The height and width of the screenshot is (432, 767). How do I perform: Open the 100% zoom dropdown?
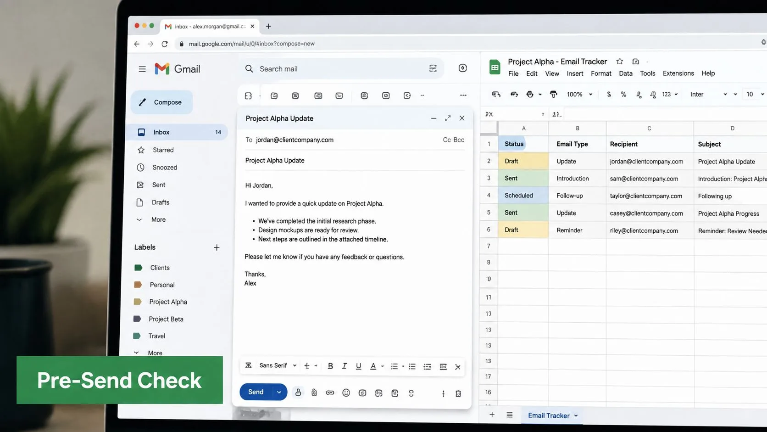[579, 95]
